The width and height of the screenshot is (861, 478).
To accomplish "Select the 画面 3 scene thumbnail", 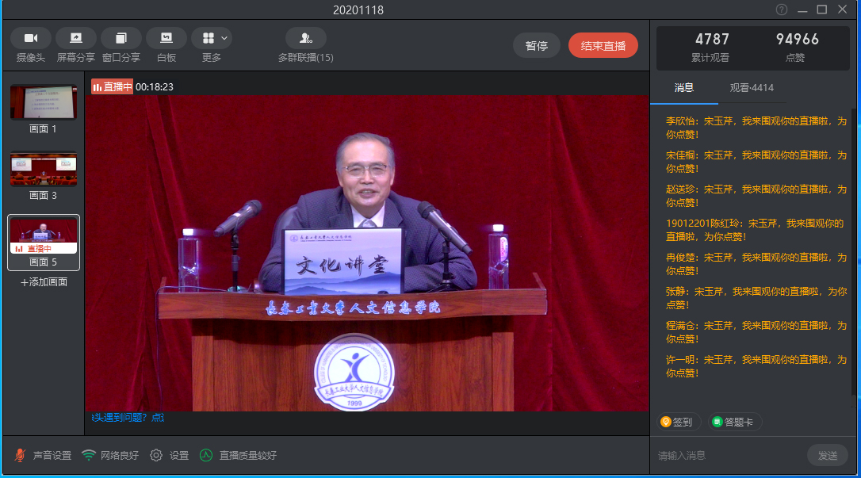I will 44,169.
